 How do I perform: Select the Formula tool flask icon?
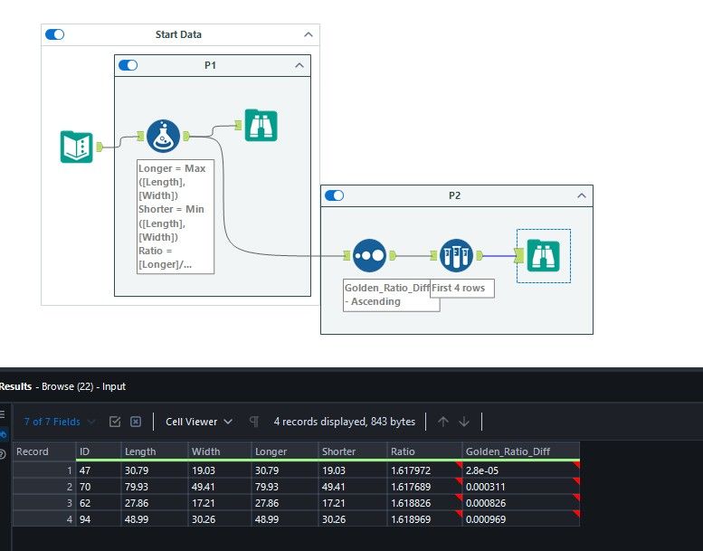point(163,136)
